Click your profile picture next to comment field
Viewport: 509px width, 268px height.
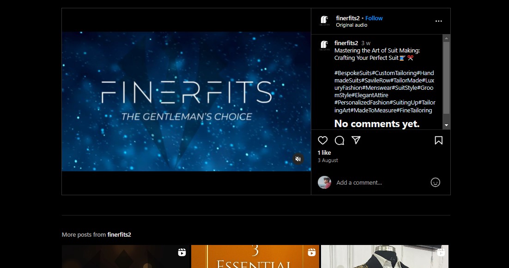coord(324,182)
